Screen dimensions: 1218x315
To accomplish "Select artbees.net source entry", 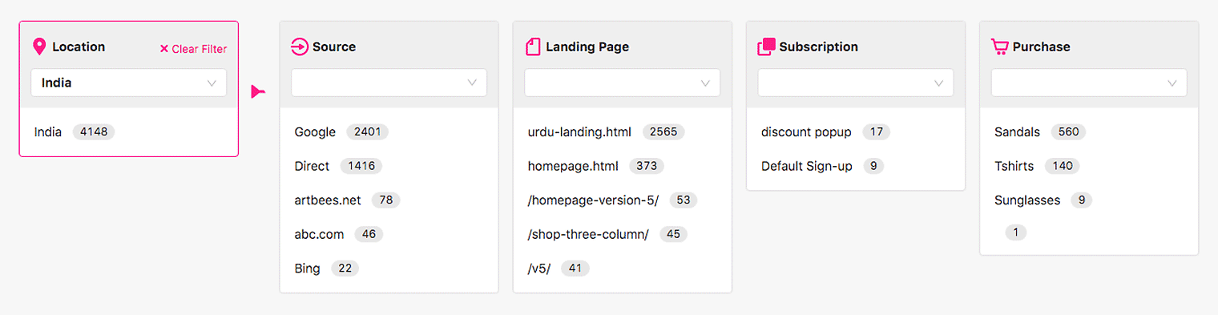I will click(x=328, y=200).
